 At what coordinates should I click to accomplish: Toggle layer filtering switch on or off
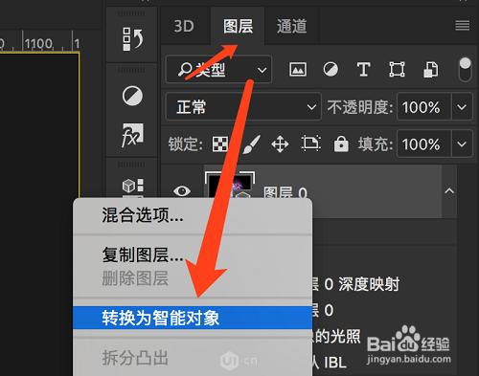[465, 70]
